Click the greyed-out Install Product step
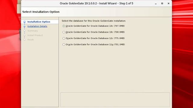 pyautogui.click(x=35, y=35)
